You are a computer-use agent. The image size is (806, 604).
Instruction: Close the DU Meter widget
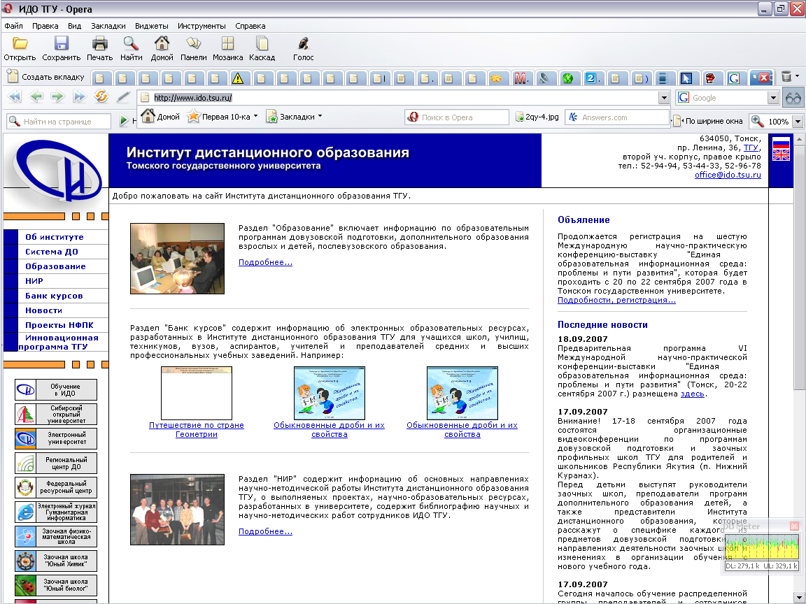tap(794, 526)
